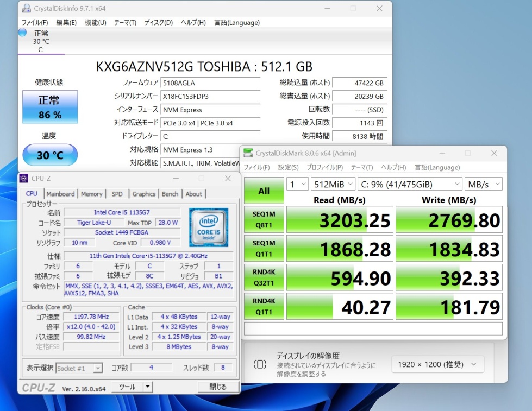Open ヘルプ(H) menu in CrystalDiskInfo
The image size is (532, 411).
[193, 22]
